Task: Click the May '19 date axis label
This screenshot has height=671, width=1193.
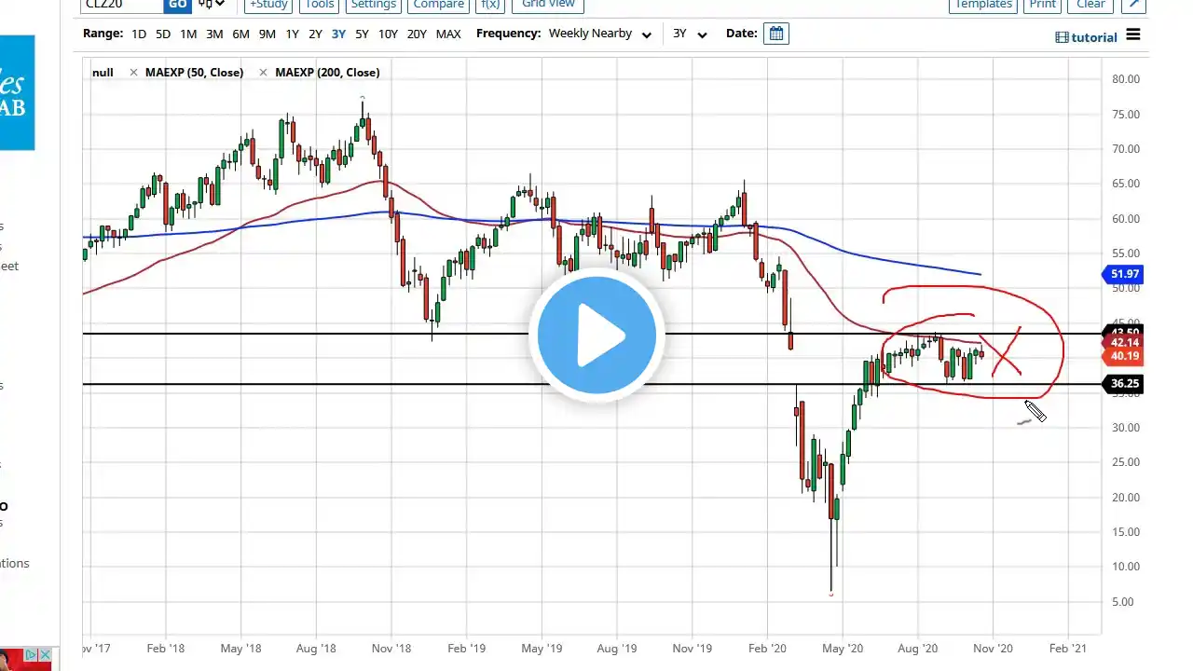Action: (542, 648)
